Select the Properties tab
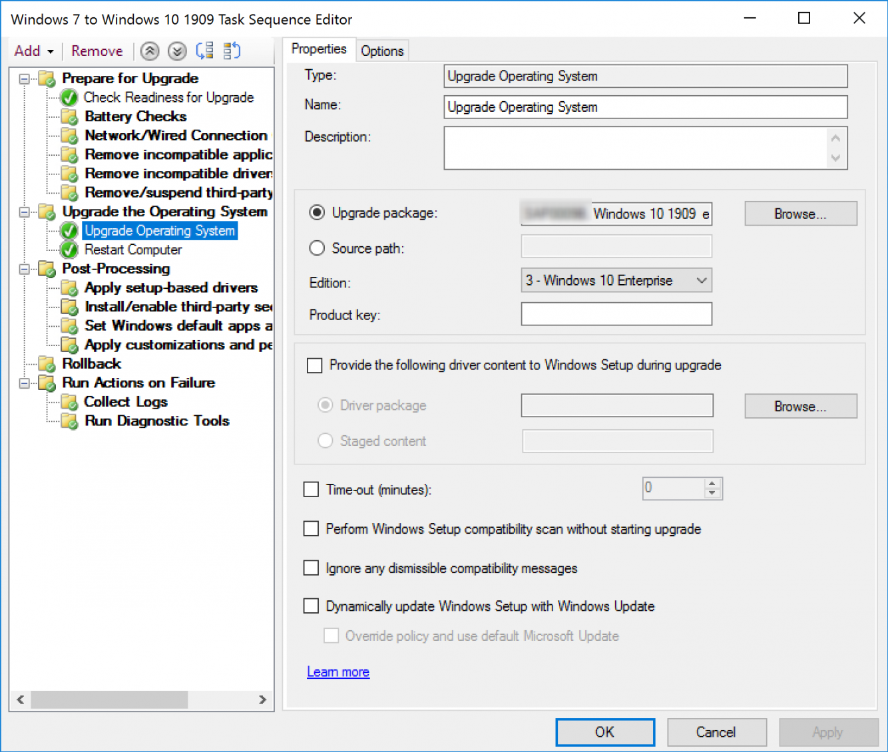Screen dimensions: 888x752 pos(319,49)
